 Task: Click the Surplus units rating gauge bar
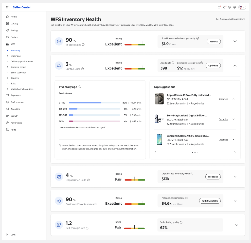point(135,69)
